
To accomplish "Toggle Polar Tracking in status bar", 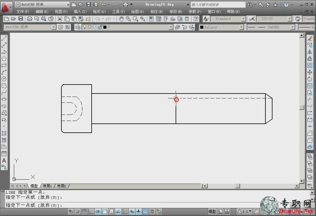I will pos(98,211).
